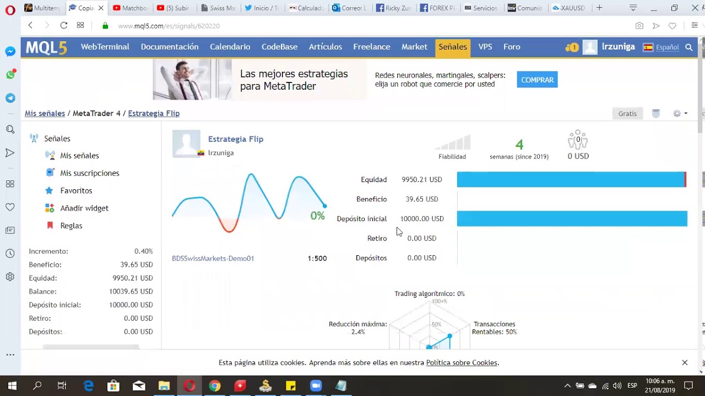Open notifications coin badge icon

pos(572,47)
